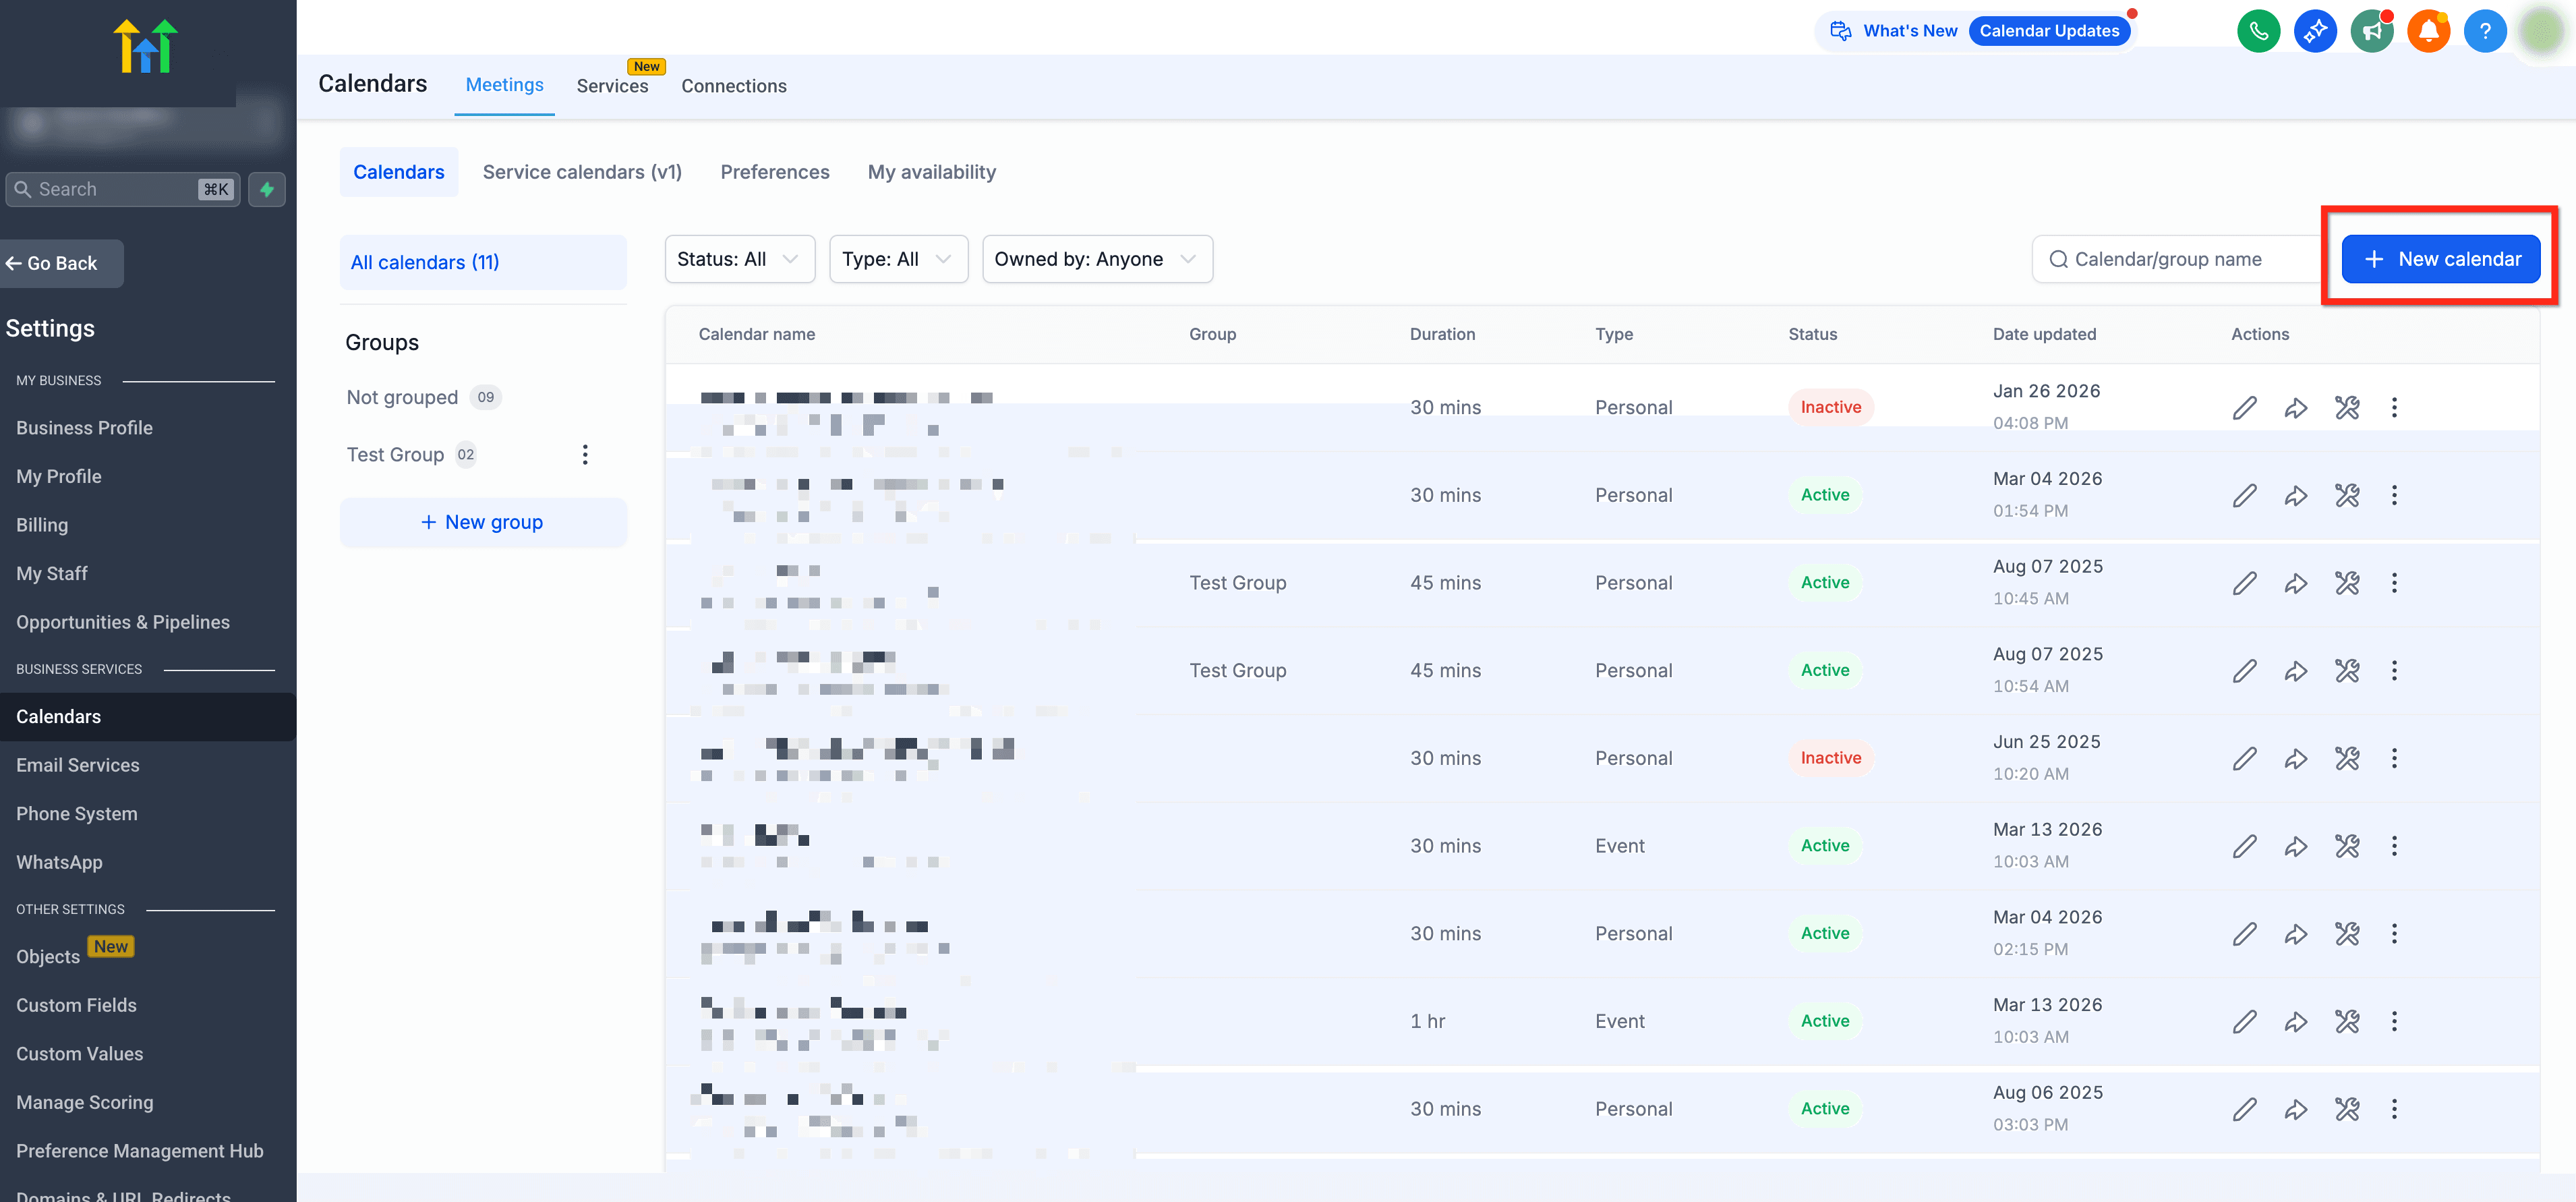Share the calendar updated Mar 04 2026 01:54 PM

(2296, 495)
